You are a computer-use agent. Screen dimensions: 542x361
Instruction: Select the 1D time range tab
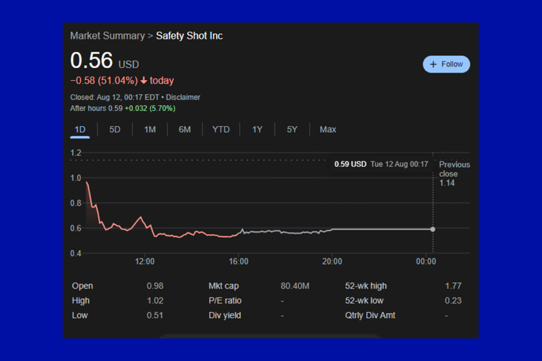80,129
